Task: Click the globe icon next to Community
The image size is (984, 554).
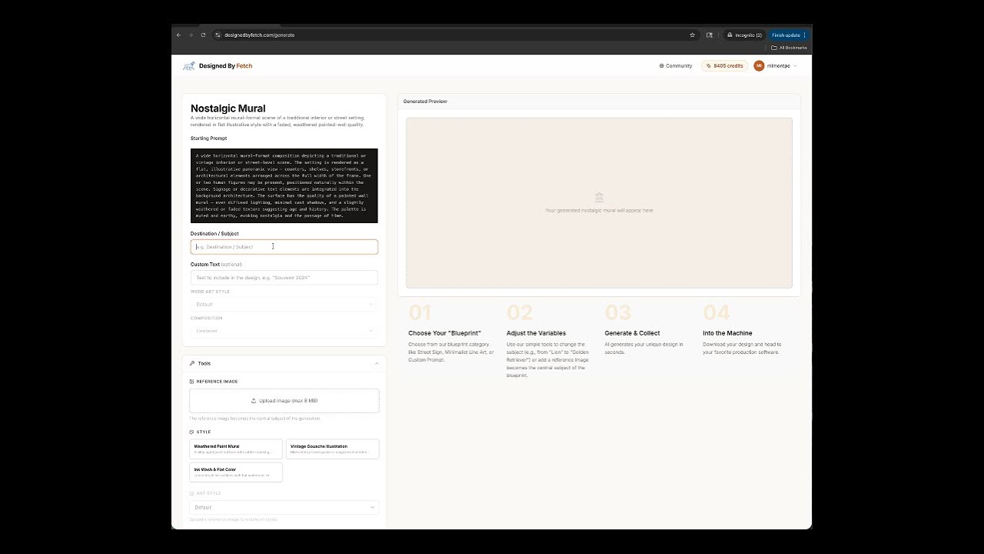Action: (x=661, y=66)
